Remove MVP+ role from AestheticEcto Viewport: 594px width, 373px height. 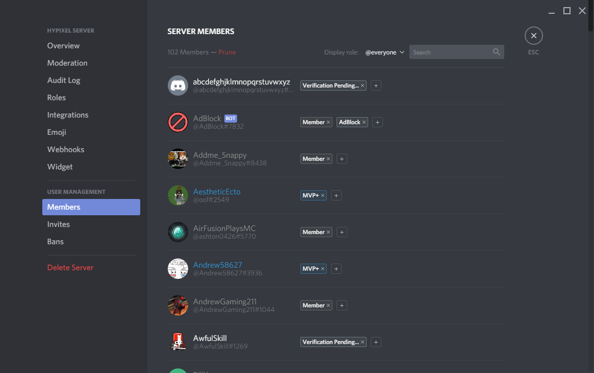coord(322,195)
